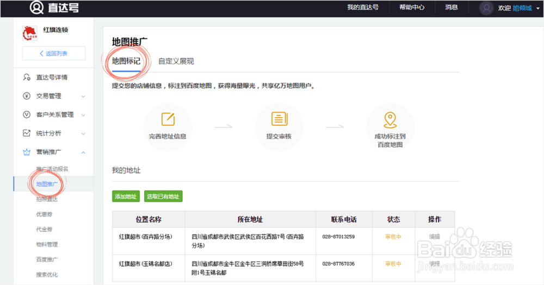This screenshot has width=544, height=285.
Task: Click the 客户关系管理 icon
Action: click(27, 115)
